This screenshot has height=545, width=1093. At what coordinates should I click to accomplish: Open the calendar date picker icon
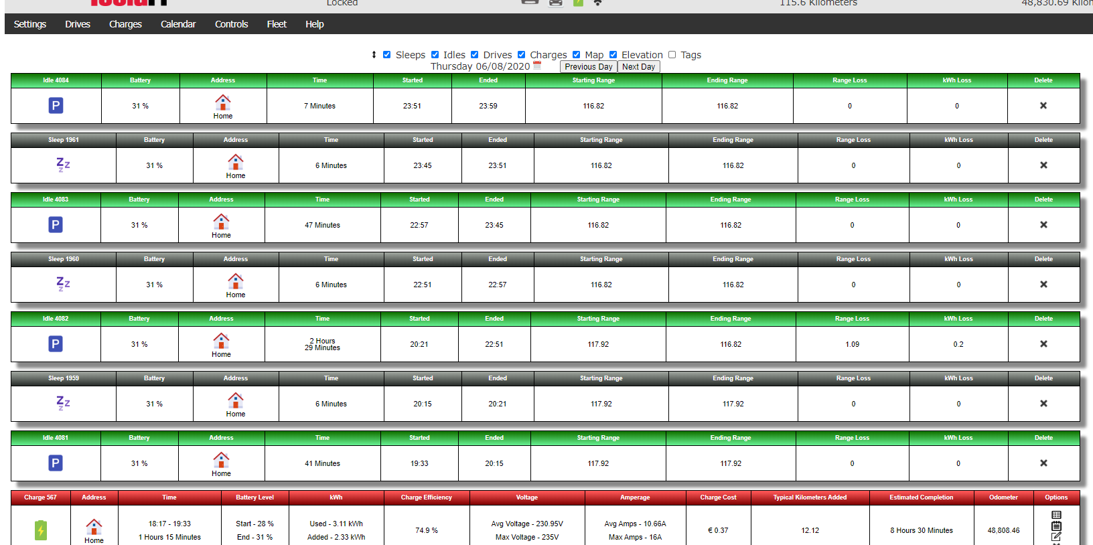pos(537,66)
